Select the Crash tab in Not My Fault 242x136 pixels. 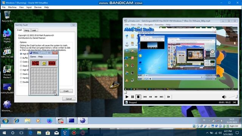19,30
